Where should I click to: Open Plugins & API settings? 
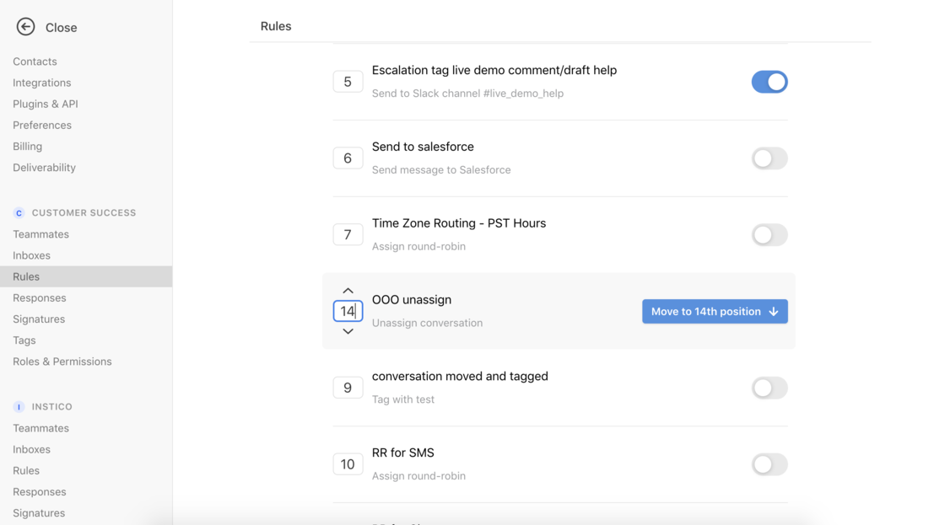(46, 104)
